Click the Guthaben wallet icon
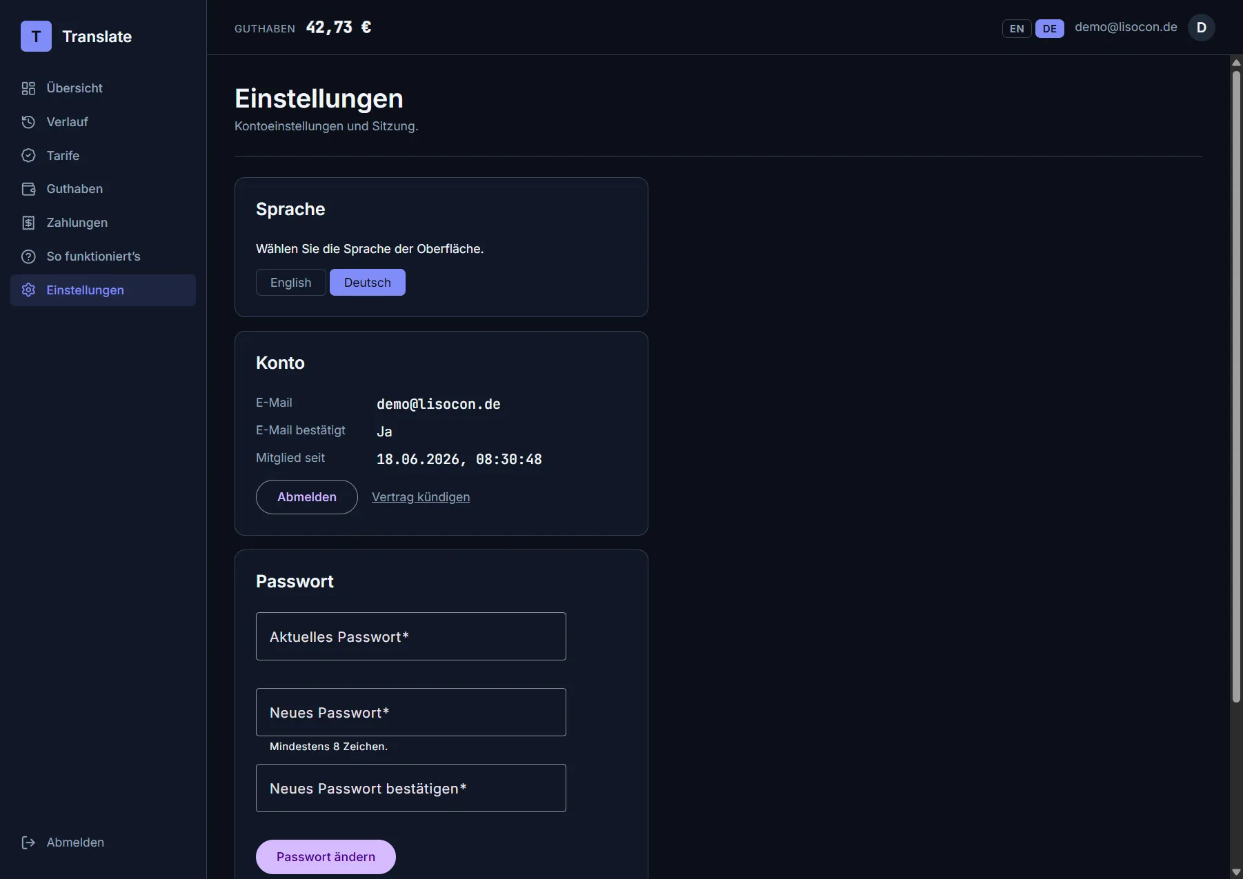 (x=28, y=189)
